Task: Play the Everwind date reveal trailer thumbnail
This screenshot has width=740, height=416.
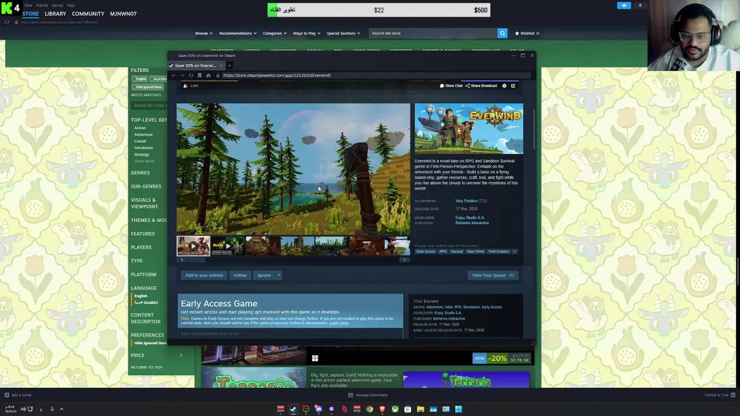Action: [193, 246]
